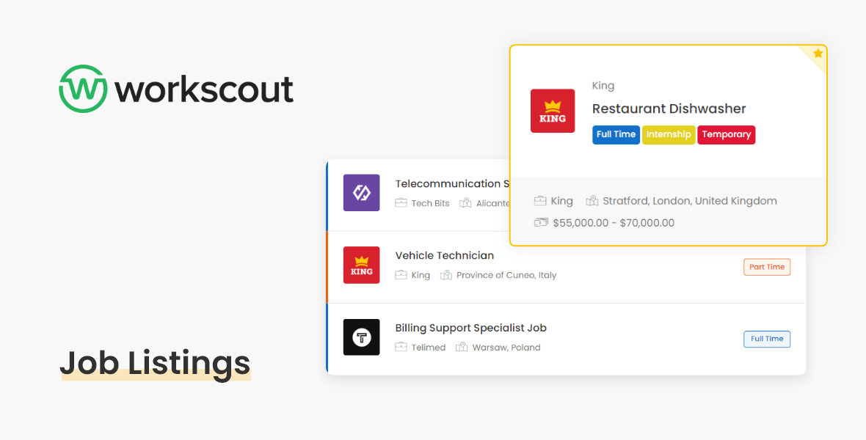
Task: Click the King logo beside Vehicle Technician
Action: (361, 265)
